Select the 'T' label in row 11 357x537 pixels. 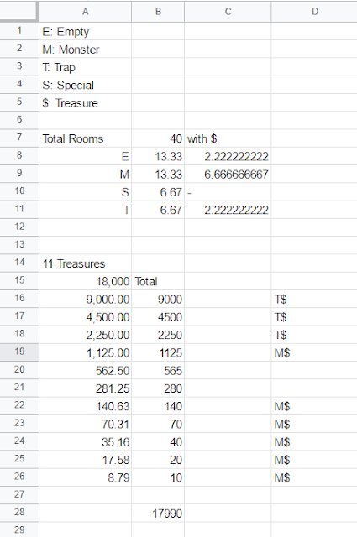pos(86,210)
